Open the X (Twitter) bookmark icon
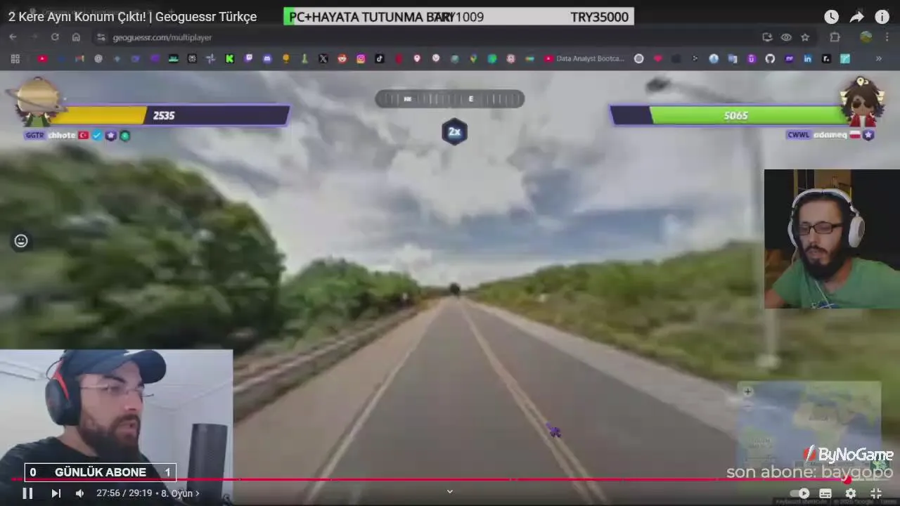This screenshot has width=900, height=506. pos(323,59)
